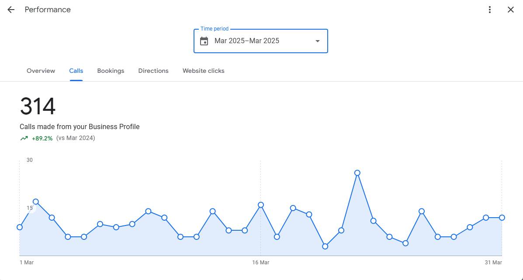Click the lowest data point in the chart
The width and height of the screenshot is (523, 280).
pyautogui.click(x=325, y=246)
